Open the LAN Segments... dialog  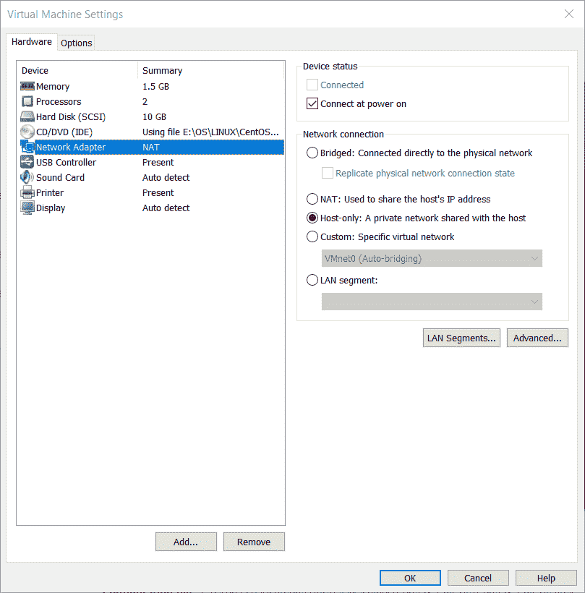(x=461, y=338)
